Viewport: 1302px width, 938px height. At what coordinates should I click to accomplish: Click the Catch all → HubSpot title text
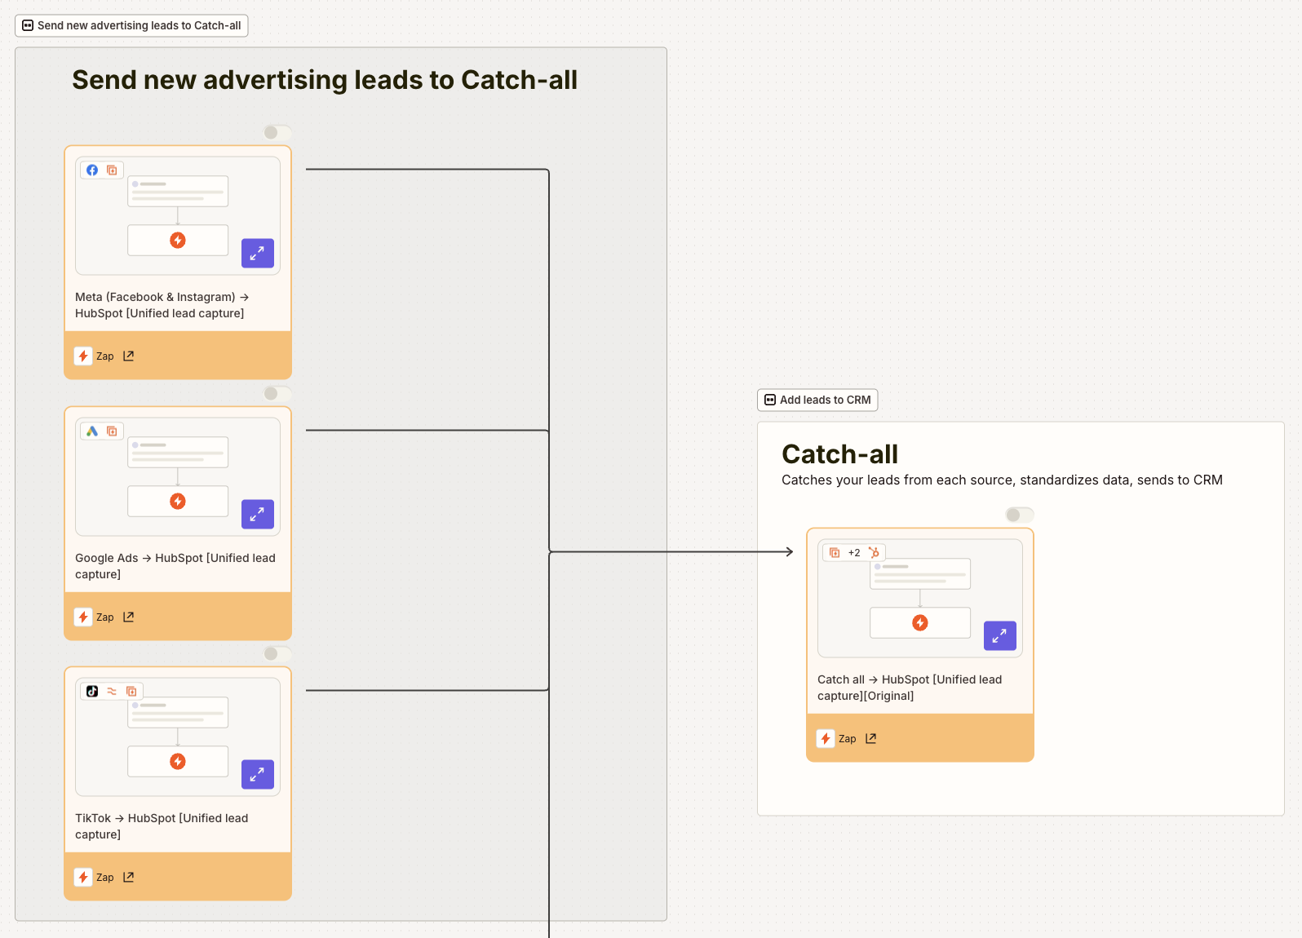tap(910, 688)
